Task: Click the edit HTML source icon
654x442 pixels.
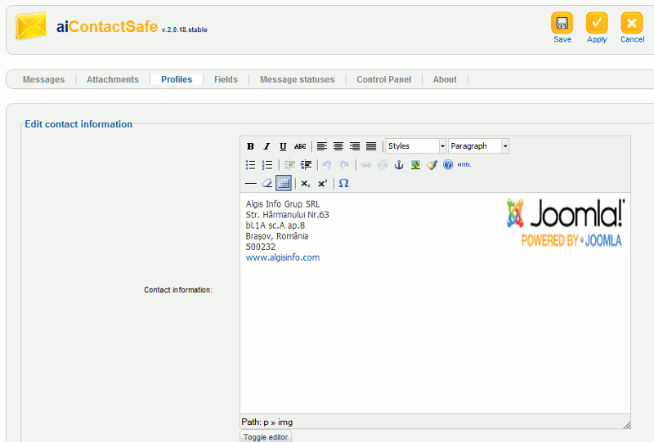Action: pos(464,165)
